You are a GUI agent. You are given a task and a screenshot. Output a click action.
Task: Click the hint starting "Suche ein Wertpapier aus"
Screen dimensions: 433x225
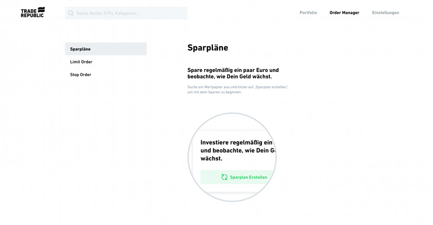pyautogui.click(x=238, y=87)
